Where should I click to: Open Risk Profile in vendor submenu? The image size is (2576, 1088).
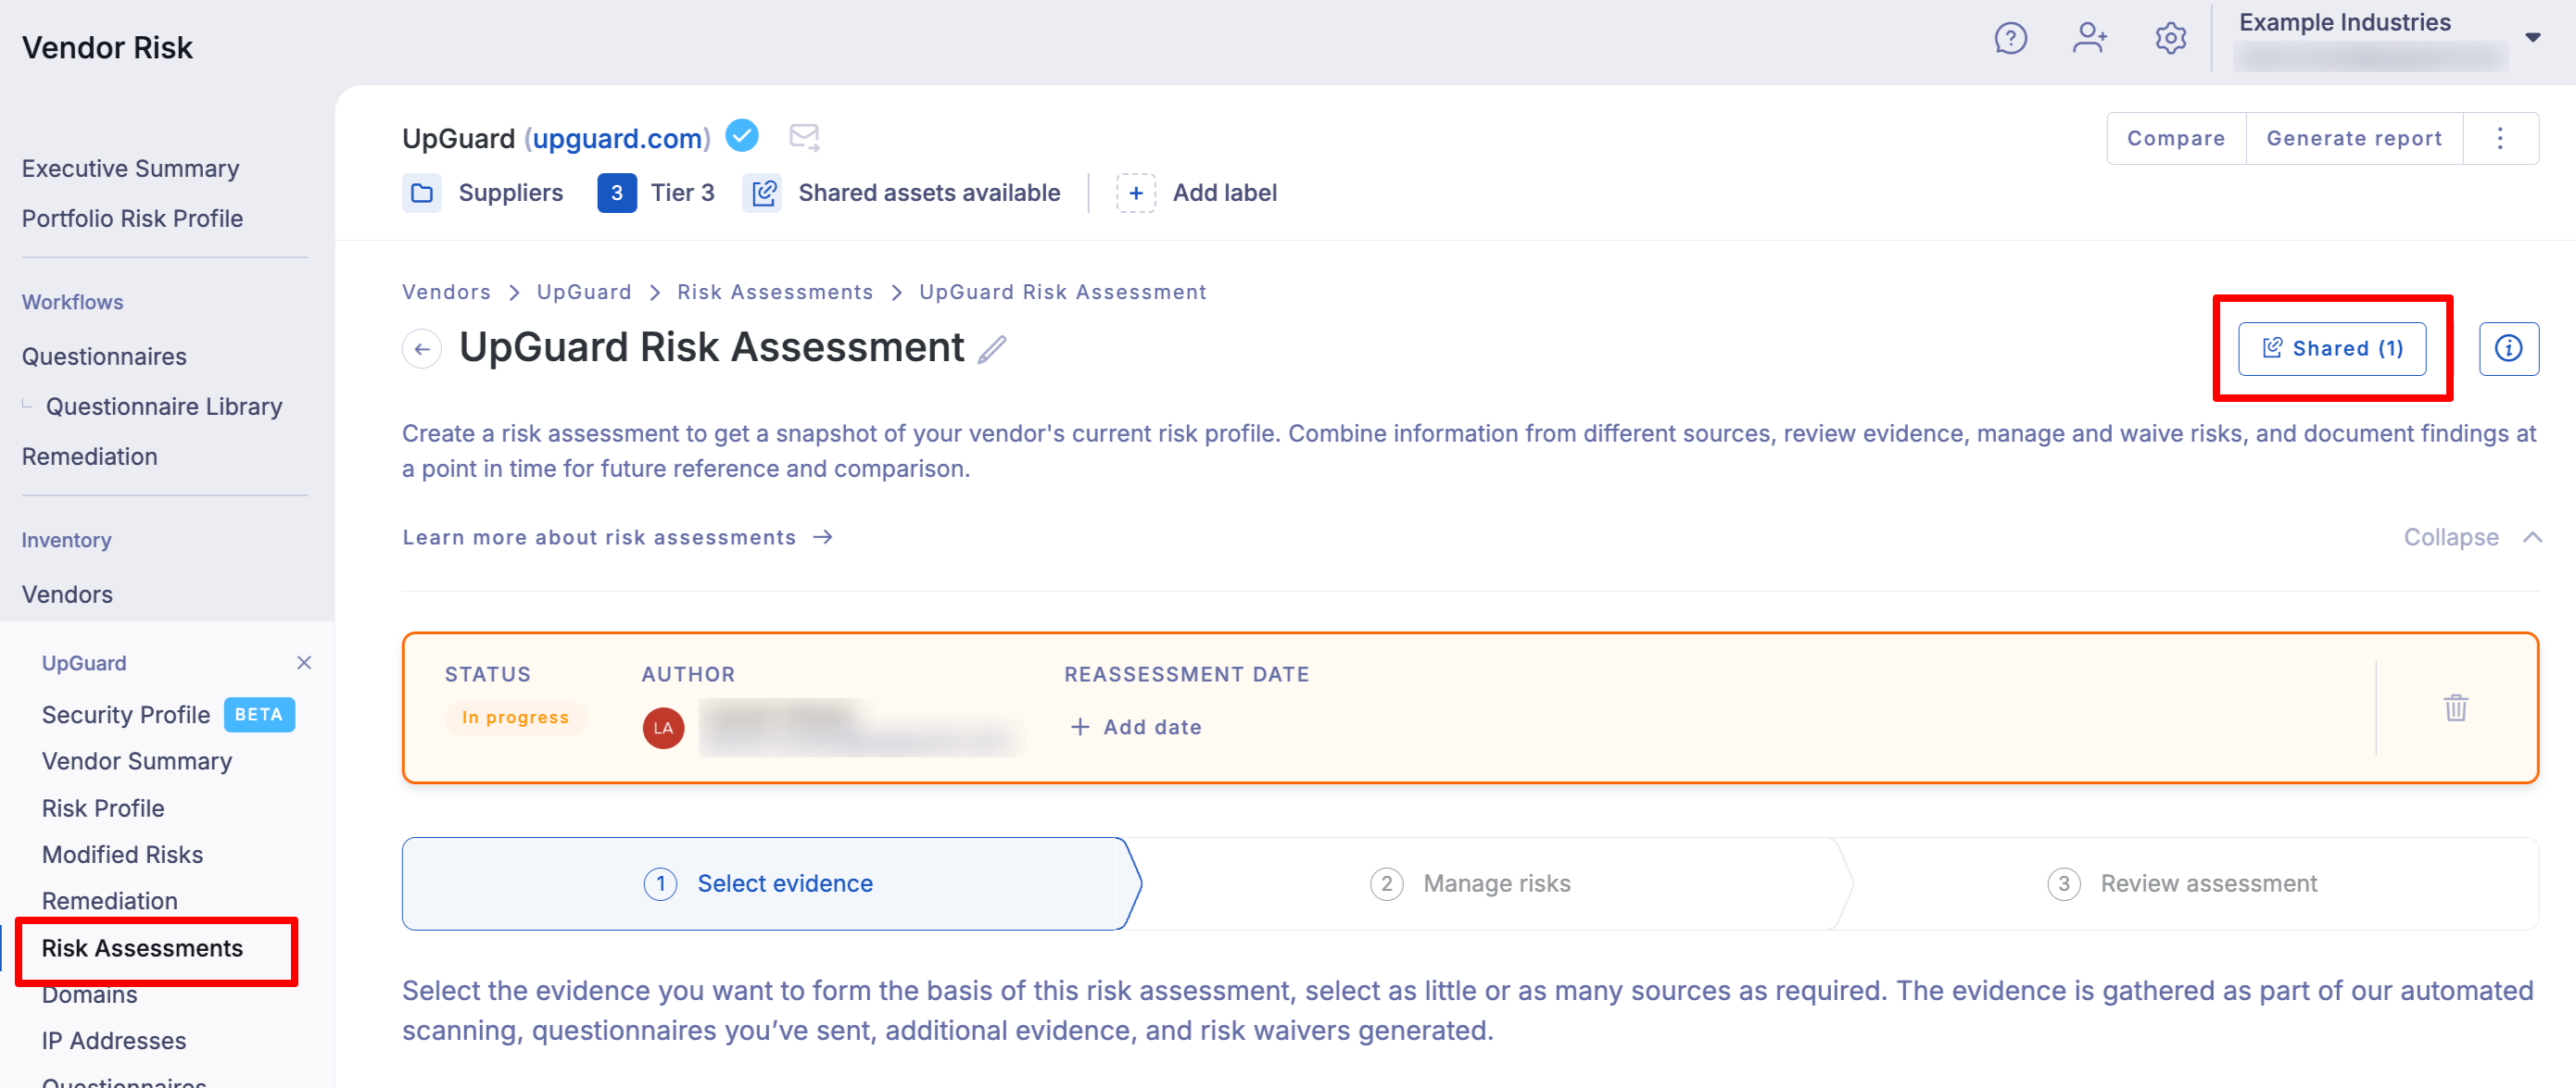tap(103, 808)
